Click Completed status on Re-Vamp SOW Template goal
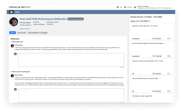Image resolution: width=182 pixels, height=112 pixels. 135,56
